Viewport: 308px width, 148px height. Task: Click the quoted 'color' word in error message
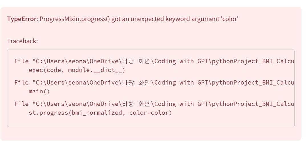point(230,19)
